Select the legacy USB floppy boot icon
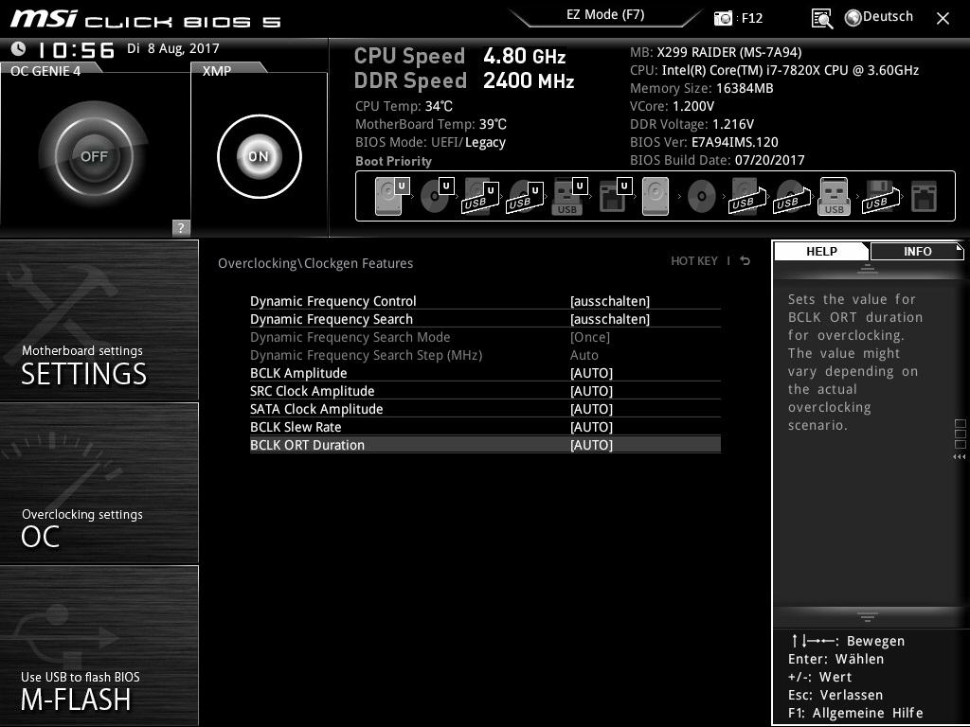970x727 pixels. click(880, 196)
